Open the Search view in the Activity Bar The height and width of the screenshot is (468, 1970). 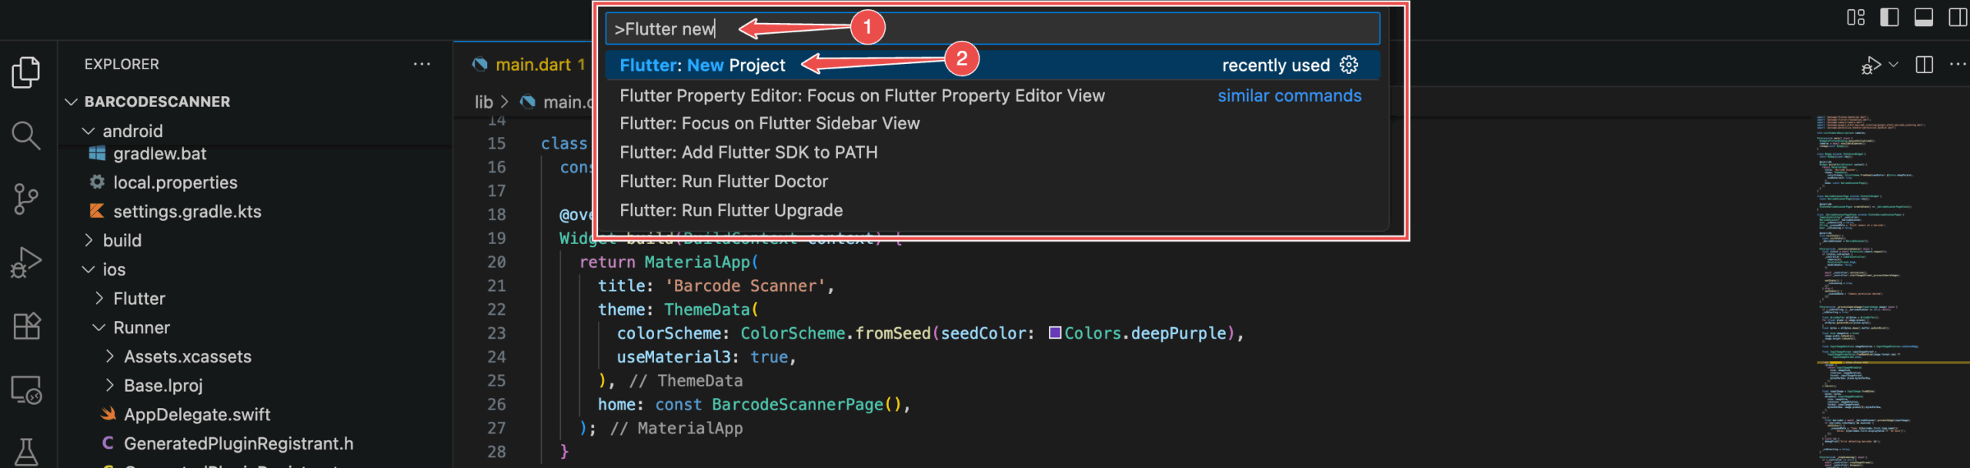(27, 135)
